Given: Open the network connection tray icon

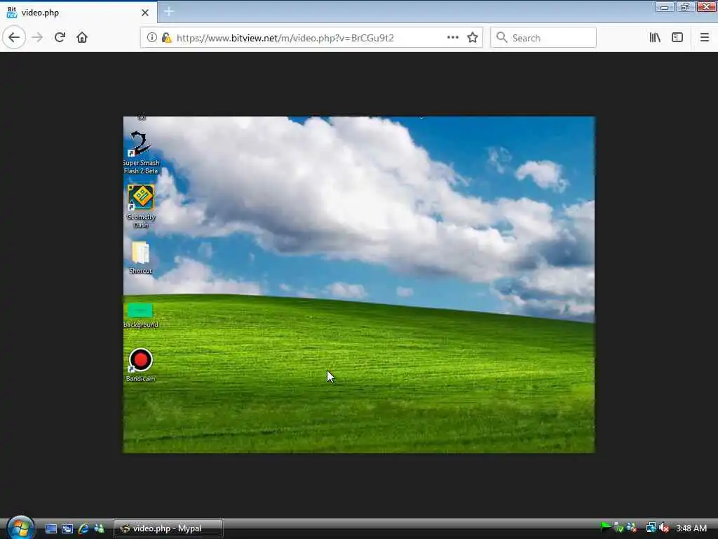Looking at the screenshot, I should click(651, 528).
